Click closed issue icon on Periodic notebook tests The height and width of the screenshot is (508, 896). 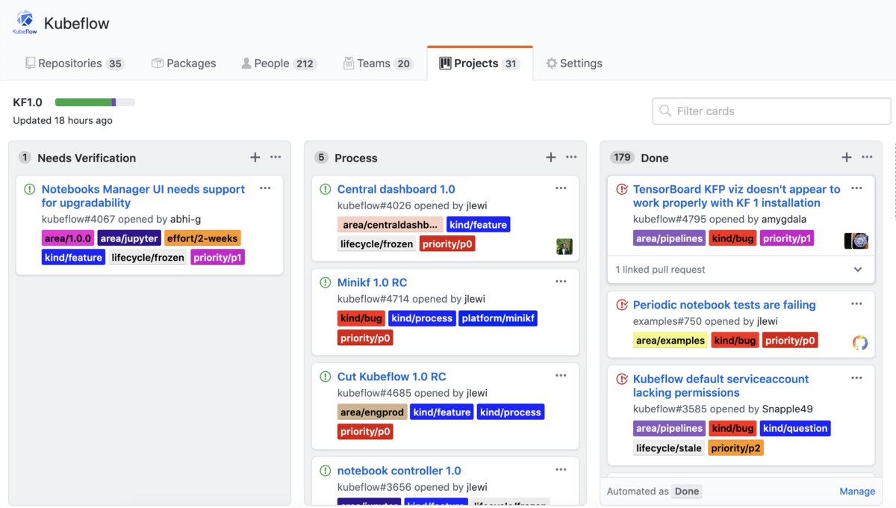[x=621, y=305]
